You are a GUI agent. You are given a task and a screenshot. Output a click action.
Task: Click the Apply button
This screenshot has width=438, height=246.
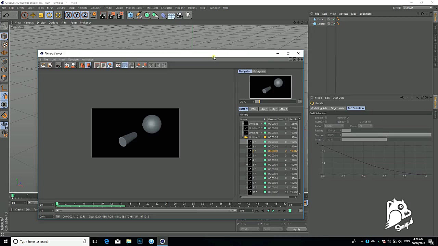296,229
